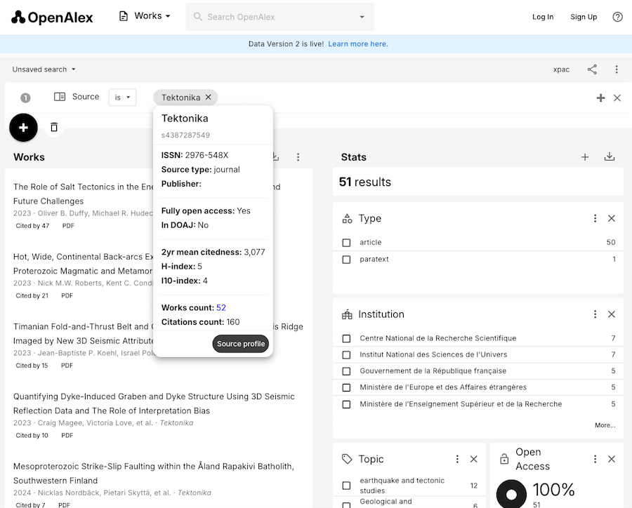This screenshot has width=632, height=508.
Task: Open the Source profile button
Action: click(x=241, y=344)
